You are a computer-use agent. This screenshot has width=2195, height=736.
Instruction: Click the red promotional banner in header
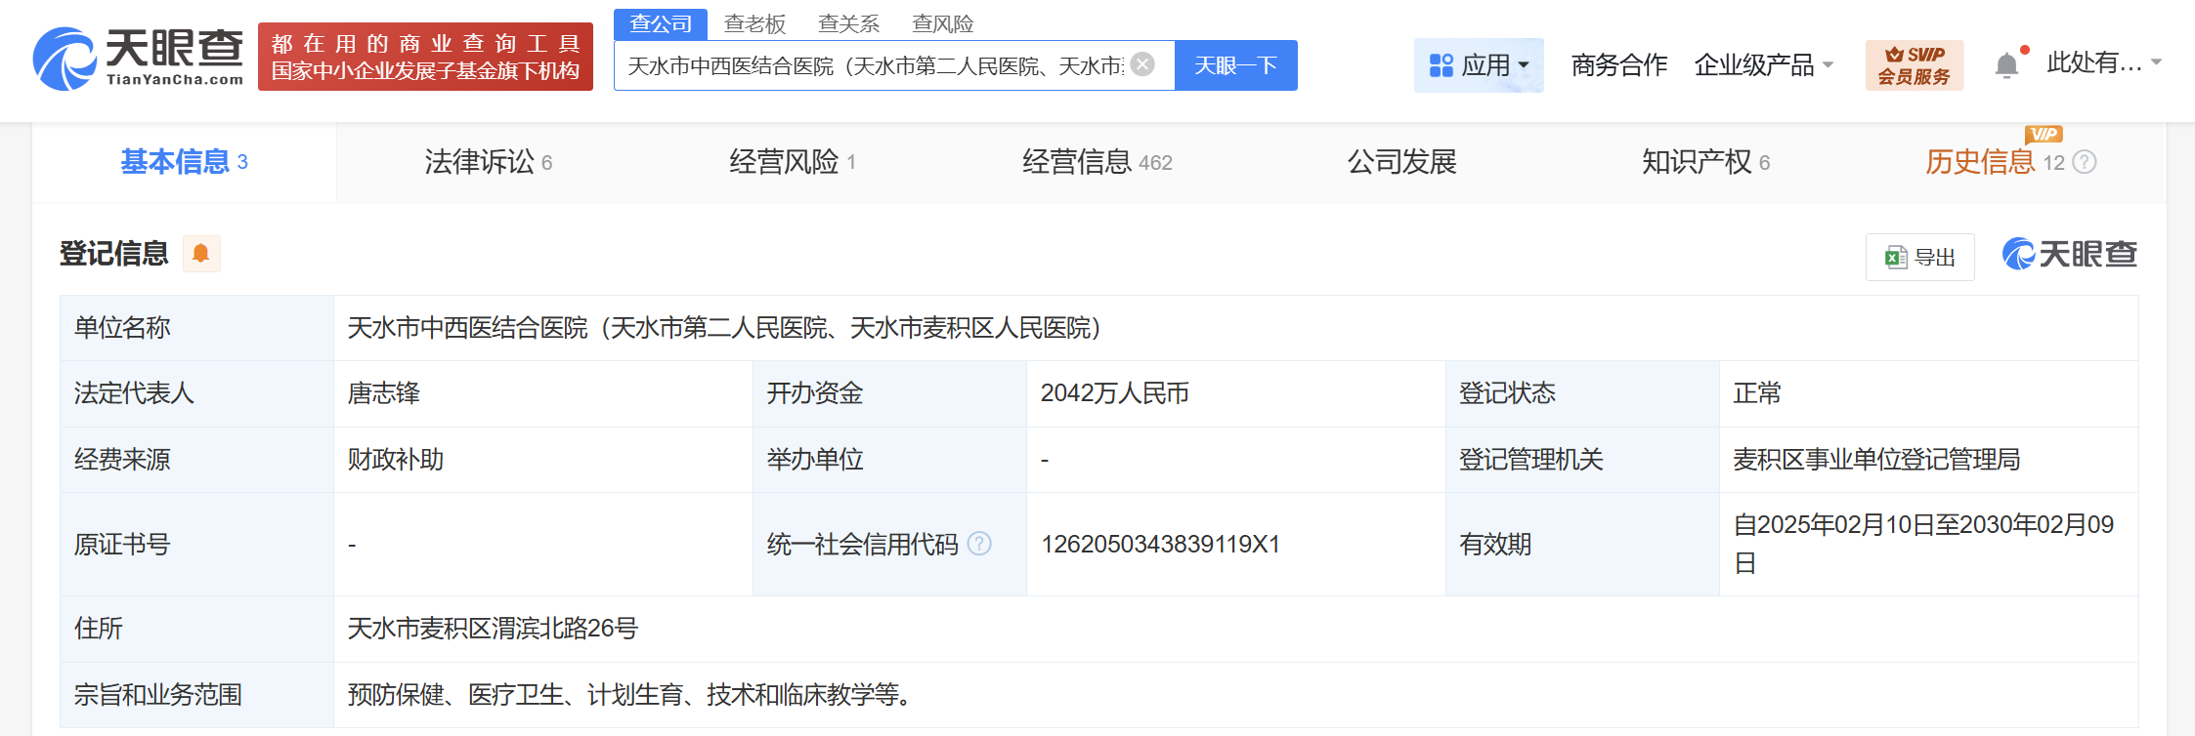425,57
